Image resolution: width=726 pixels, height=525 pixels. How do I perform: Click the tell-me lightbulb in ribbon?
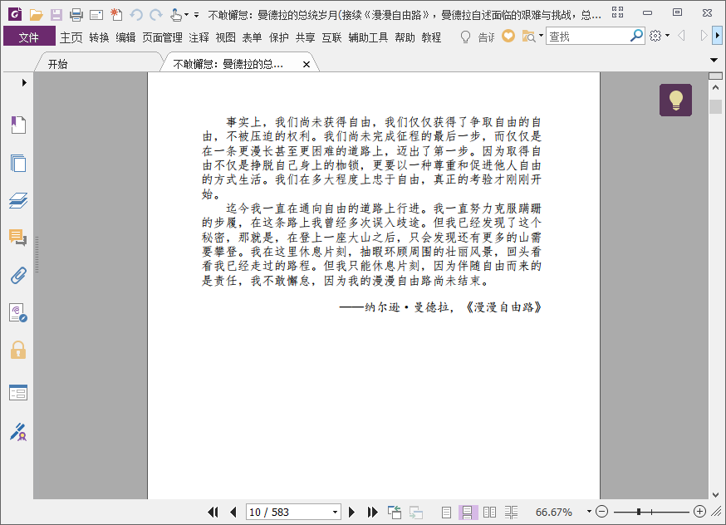(x=465, y=37)
